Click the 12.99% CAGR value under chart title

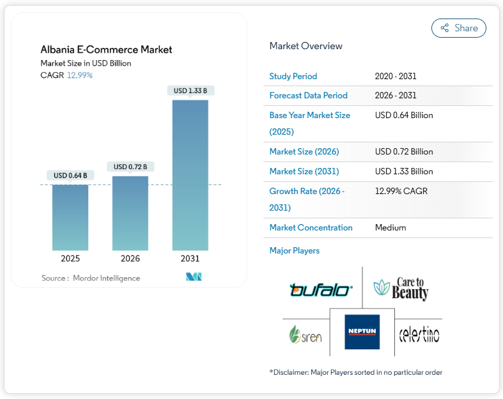tap(80, 75)
